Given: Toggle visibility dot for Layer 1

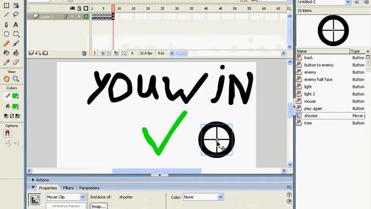Looking at the screenshot, I should point(72,16).
